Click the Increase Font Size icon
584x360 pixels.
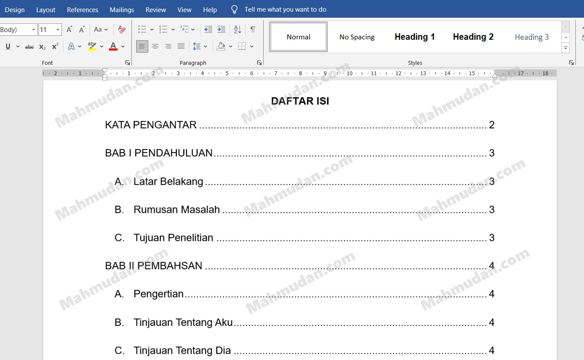click(x=69, y=29)
